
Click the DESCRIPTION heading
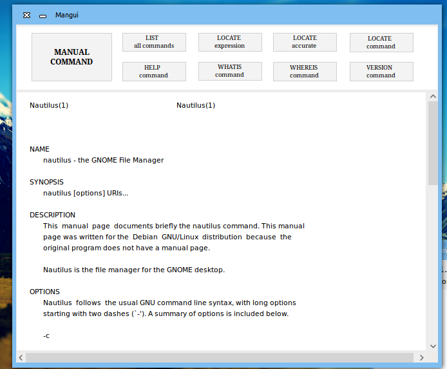[52, 215]
